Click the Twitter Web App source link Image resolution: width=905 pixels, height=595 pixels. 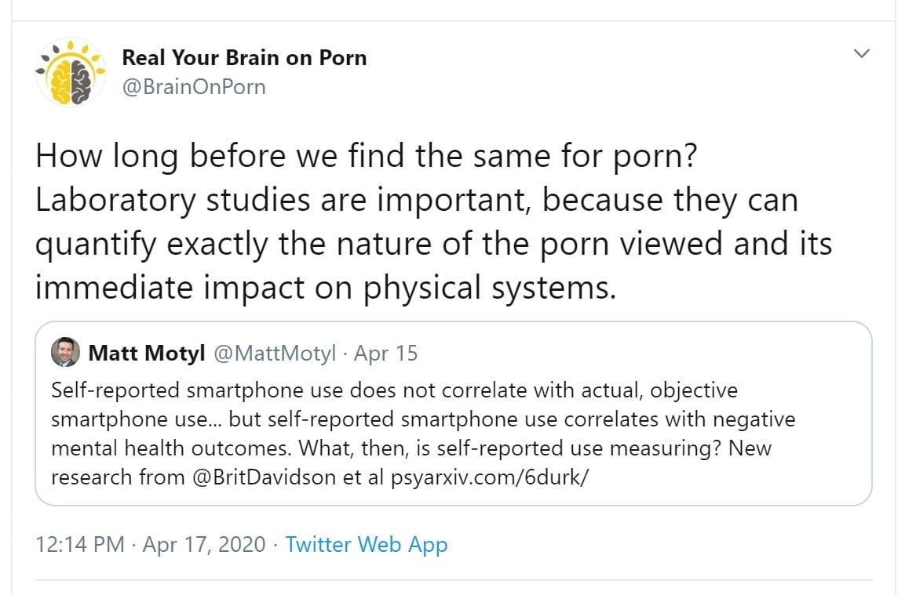pos(367,544)
